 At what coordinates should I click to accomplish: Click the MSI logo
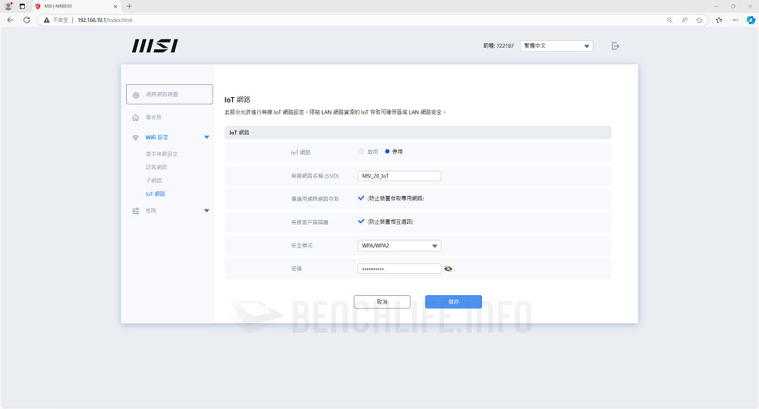click(155, 46)
